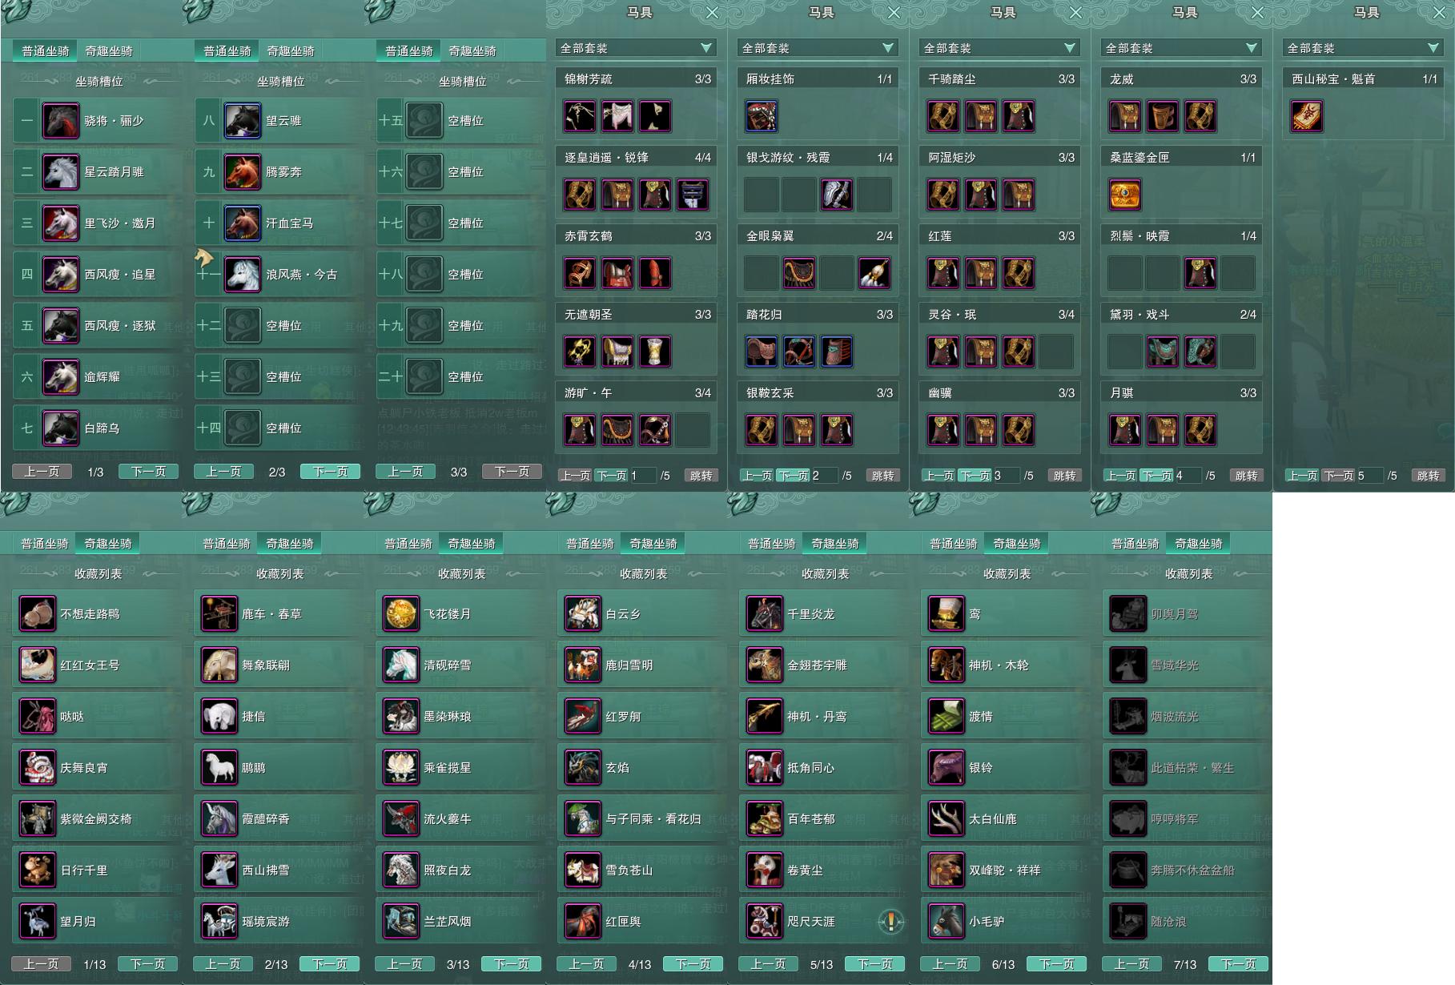Screen dimensions: 1455x985
Task: Select the 紫微金阙交椅 entry
Action: pos(97,819)
